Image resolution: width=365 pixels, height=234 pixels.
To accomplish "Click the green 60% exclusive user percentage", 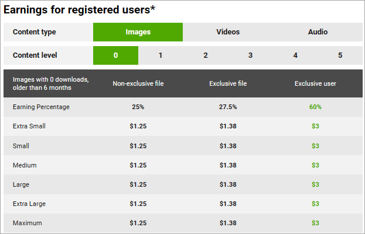I will coord(315,107).
